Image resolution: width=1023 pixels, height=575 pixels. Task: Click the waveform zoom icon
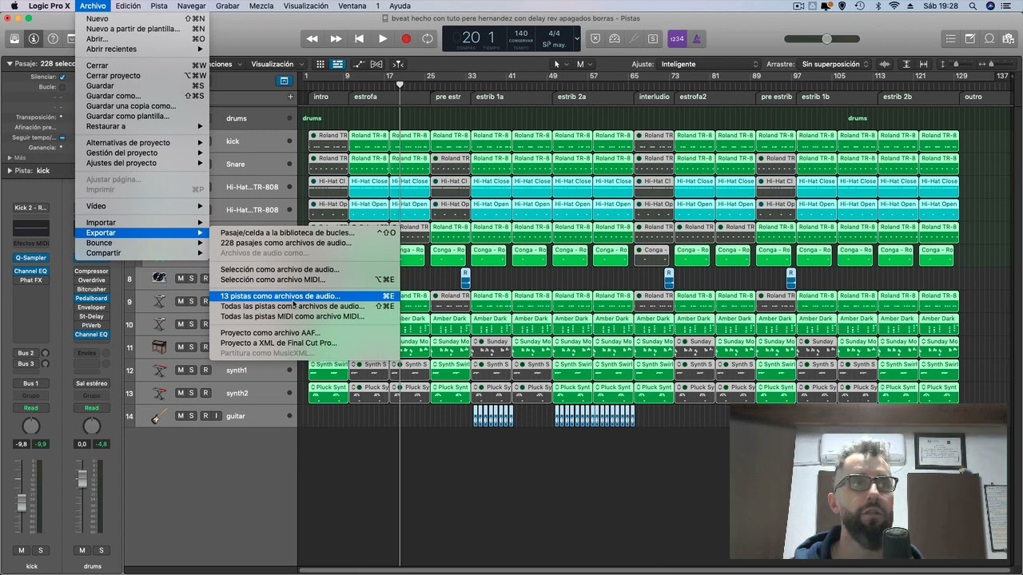[x=885, y=64]
